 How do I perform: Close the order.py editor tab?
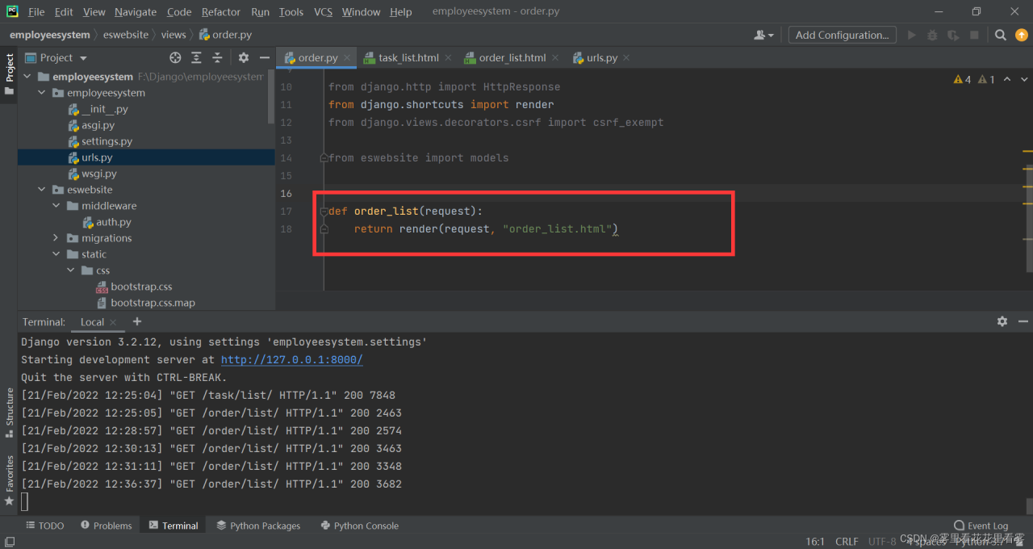(347, 58)
